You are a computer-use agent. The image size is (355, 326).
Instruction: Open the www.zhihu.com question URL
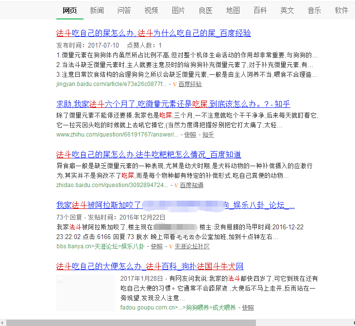pos(117,135)
